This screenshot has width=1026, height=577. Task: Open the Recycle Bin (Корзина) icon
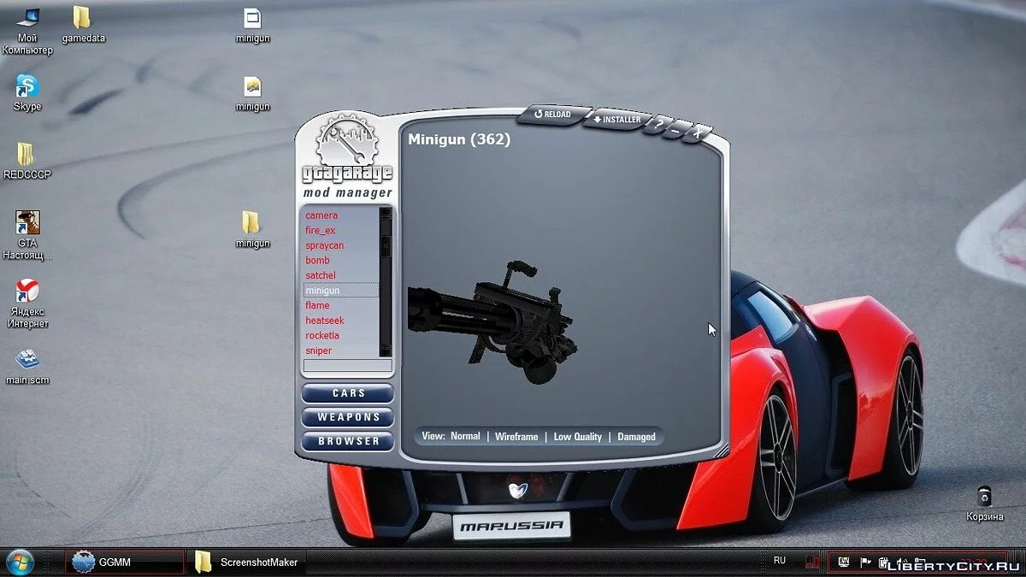[984, 497]
